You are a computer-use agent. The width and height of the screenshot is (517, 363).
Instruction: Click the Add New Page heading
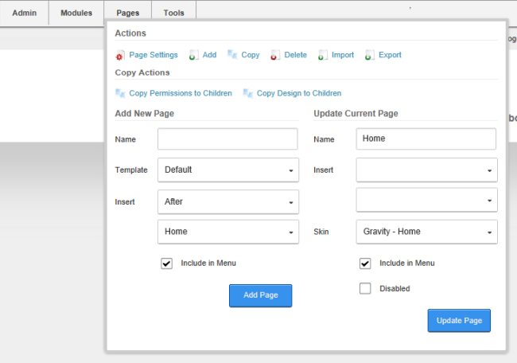[x=145, y=114]
